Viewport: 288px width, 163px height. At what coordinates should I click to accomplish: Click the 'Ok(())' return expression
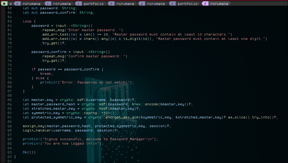point(29,152)
